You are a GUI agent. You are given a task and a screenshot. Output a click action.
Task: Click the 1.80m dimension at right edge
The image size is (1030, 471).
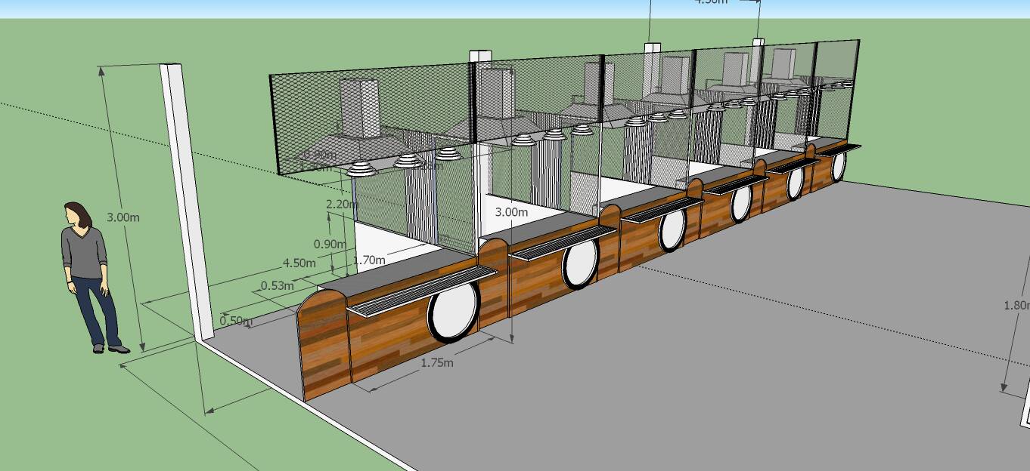[x=1016, y=305]
